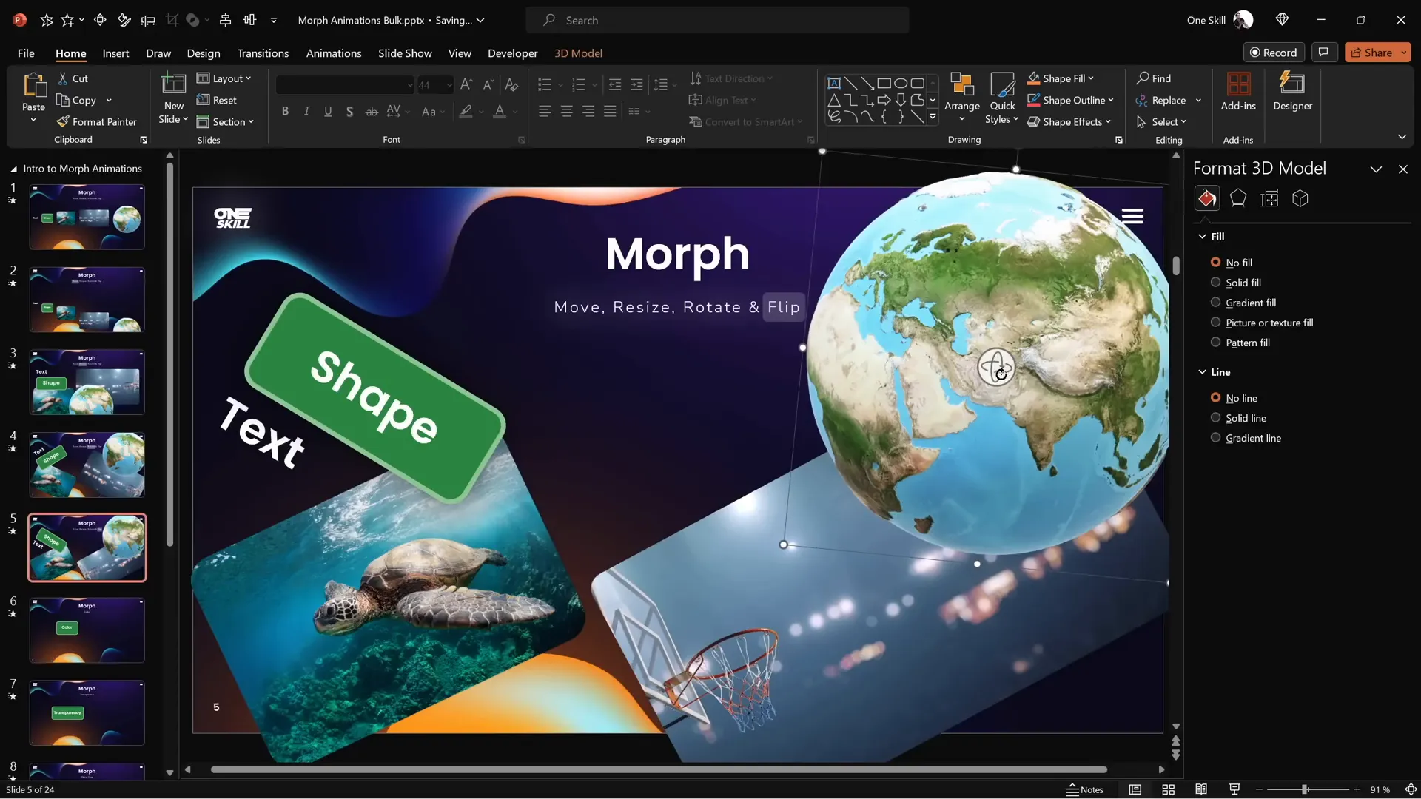Select 3D Model cube tab icon
Image resolution: width=1421 pixels, height=799 pixels.
[x=1300, y=198]
